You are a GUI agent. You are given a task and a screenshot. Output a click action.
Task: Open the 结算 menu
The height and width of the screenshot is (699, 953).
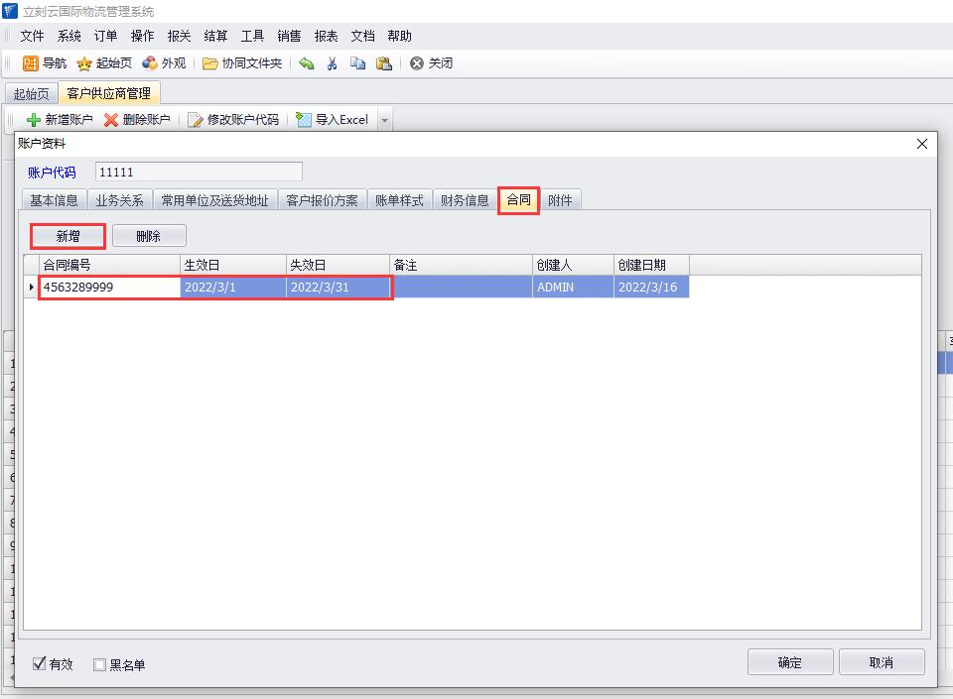pyautogui.click(x=215, y=36)
